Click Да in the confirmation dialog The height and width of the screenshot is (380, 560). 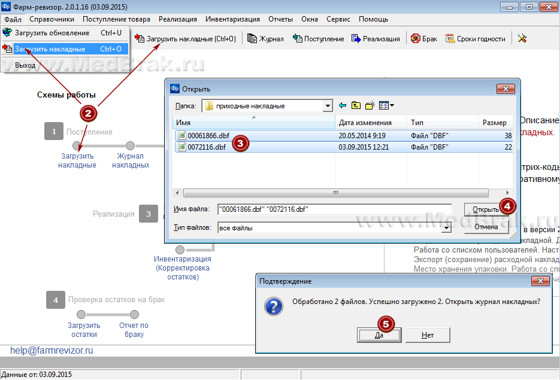pos(379,335)
